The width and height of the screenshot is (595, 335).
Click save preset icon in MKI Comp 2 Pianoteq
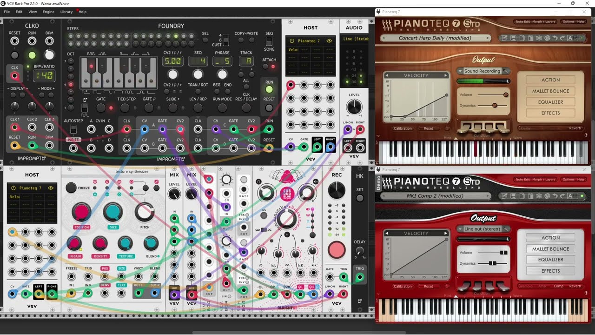point(513,196)
